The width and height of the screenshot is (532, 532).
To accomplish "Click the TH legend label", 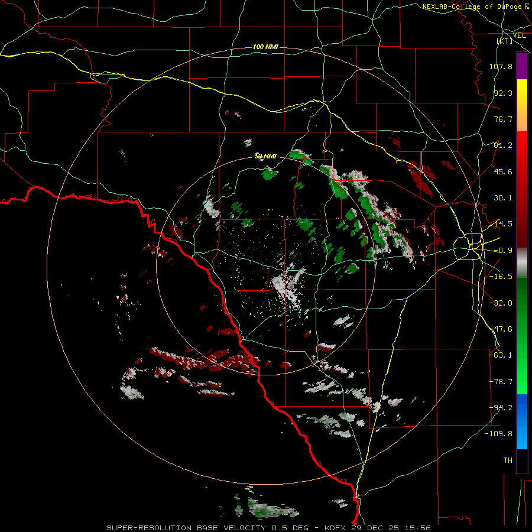I will point(508,460).
